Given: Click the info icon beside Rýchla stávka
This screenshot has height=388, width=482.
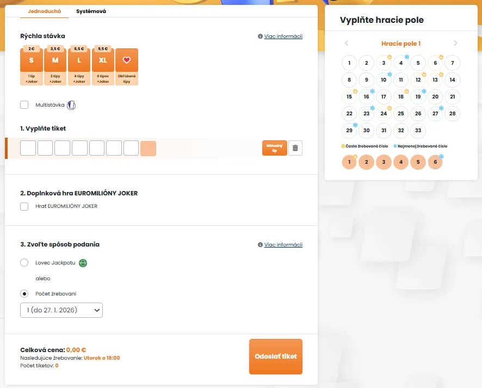Looking at the screenshot, I should pos(259,36).
